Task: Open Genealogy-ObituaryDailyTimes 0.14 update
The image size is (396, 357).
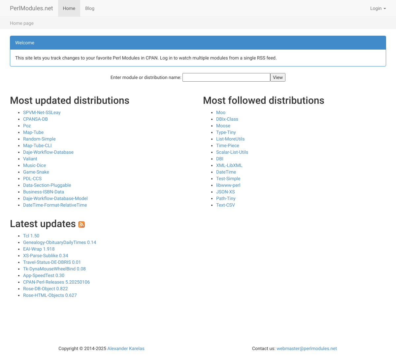Action: (x=60, y=242)
